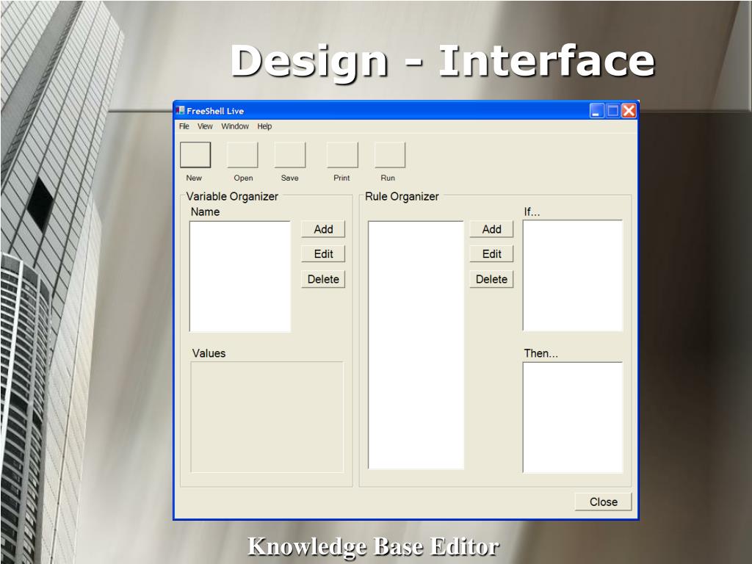Screen dimensions: 752x564
Task: Open the Window menu
Action: [235, 126]
